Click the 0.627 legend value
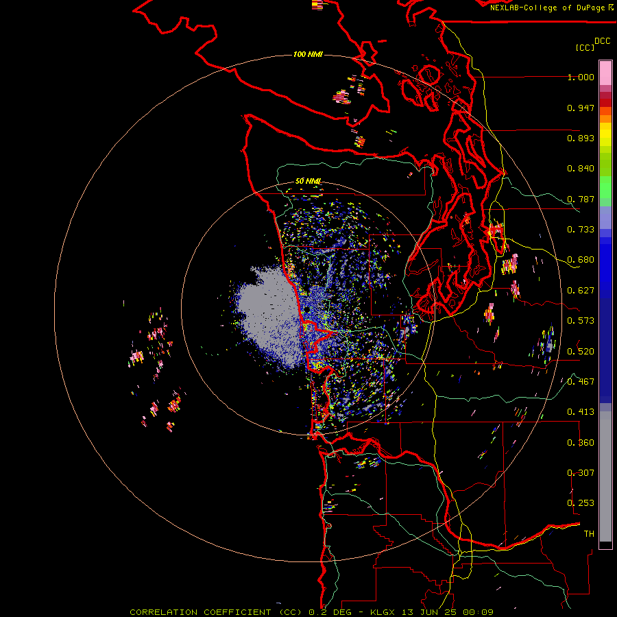Screen dimensions: 617x617 (581, 291)
